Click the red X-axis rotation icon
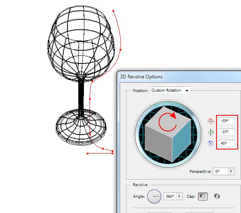Image resolution: width=241 pixels, height=213 pixels. [210, 121]
